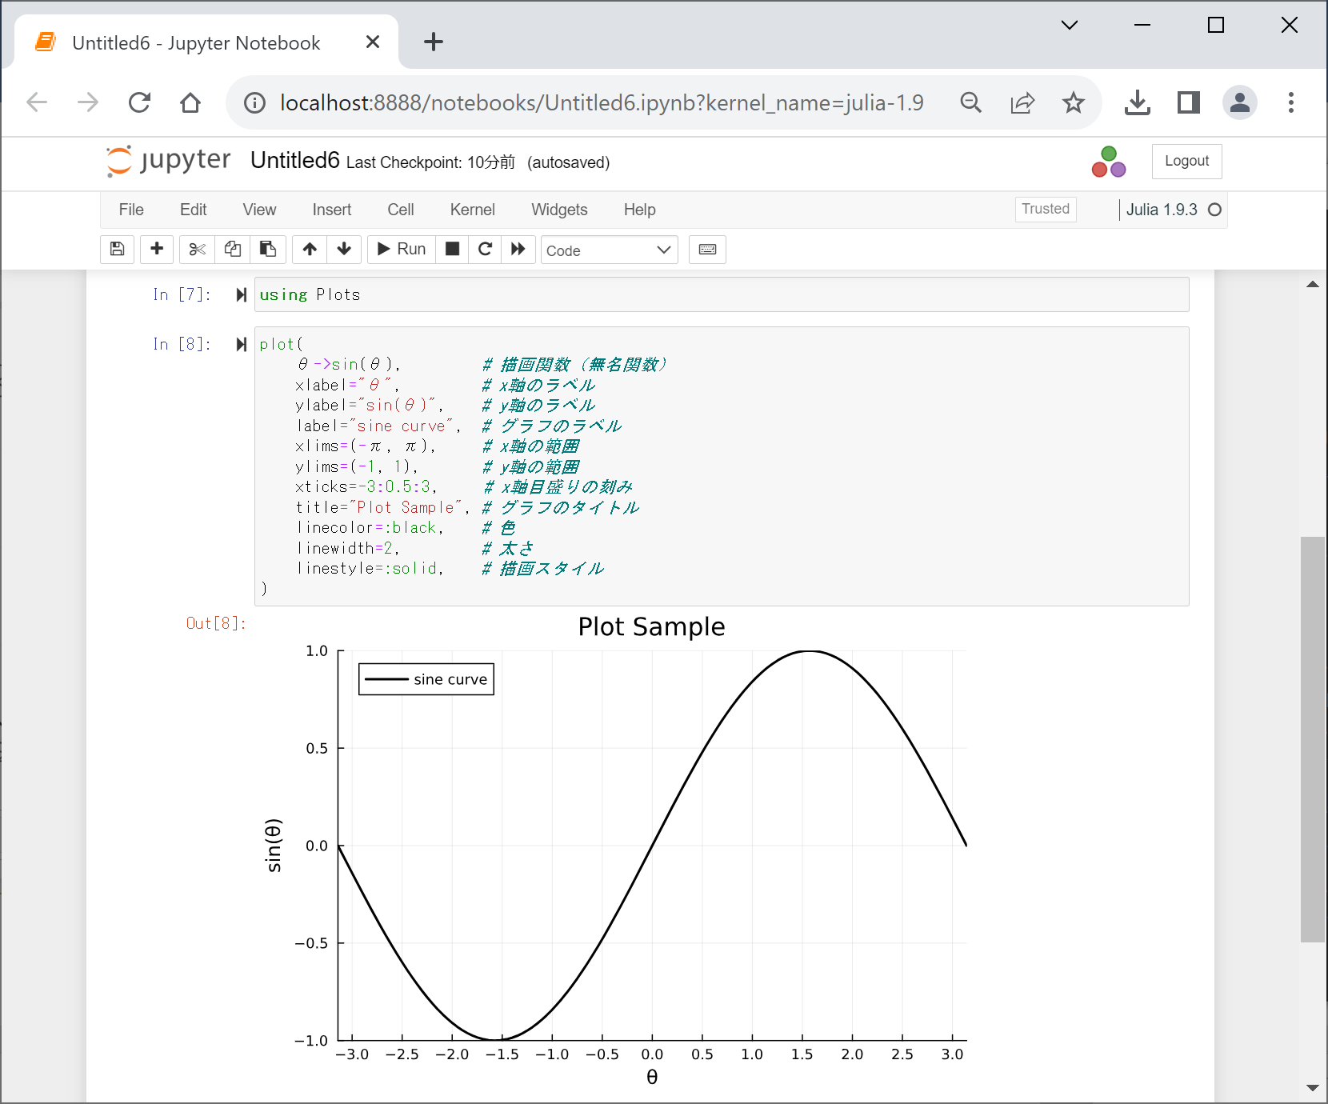Screen dimensions: 1328x1104
Task: Restart kernel and rerun all cells
Action: tap(518, 250)
